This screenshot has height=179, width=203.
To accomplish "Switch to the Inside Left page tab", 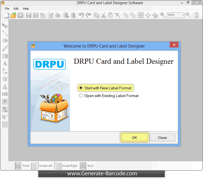I will [x=42, y=166].
